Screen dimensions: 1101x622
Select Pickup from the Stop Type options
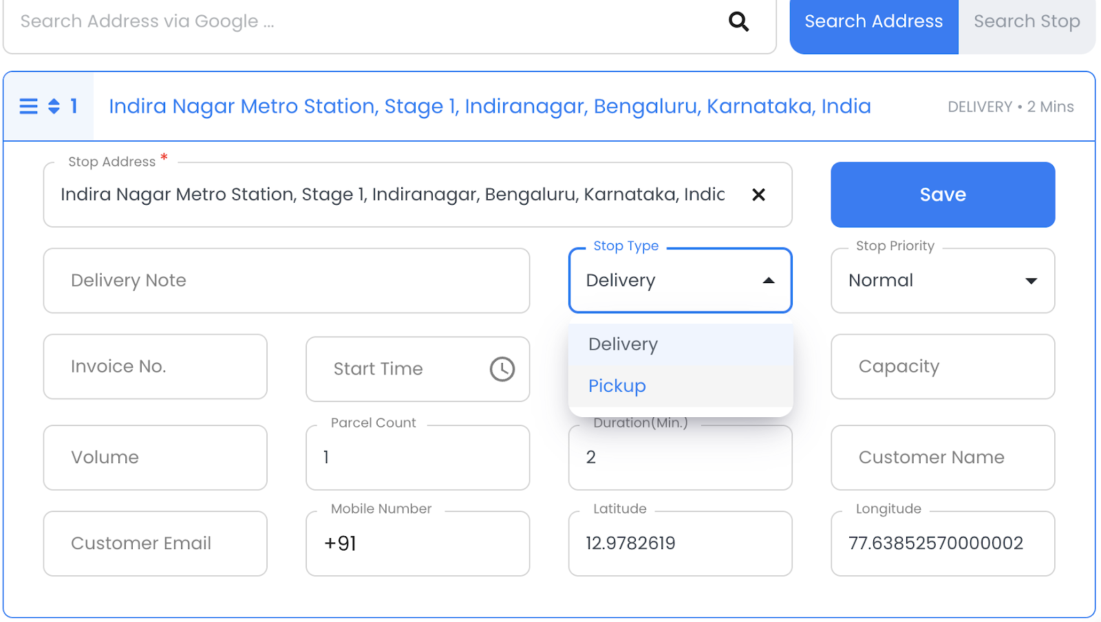click(616, 386)
